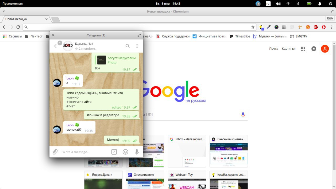The width and height of the screenshot is (336, 189).
Task: Open the Bluetooth indicator
Action: [298, 4]
